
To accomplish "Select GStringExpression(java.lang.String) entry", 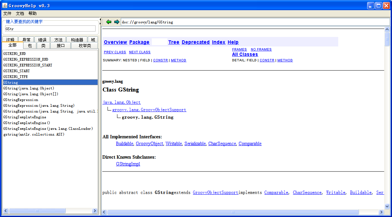I will pyautogui.click(x=50, y=105).
